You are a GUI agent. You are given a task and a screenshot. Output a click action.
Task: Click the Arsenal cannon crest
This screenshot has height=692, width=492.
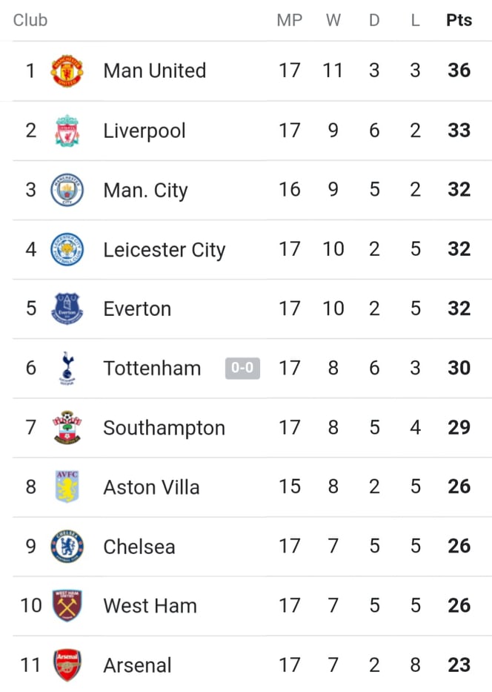(x=67, y=665)
